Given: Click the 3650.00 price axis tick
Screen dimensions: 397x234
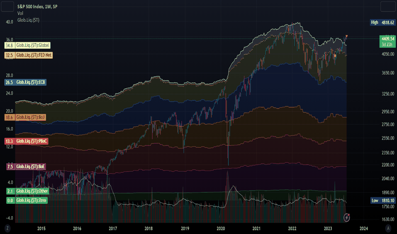Looking at the screenshot, I should coord(388,73).
